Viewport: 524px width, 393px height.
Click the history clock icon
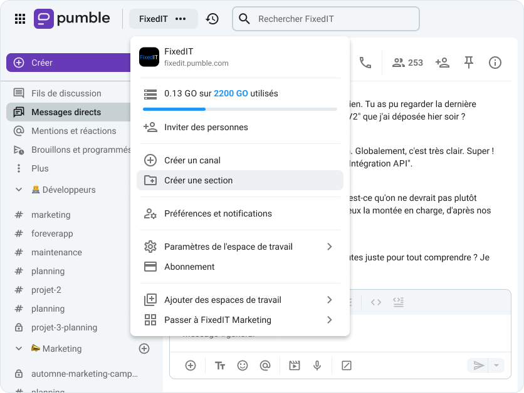click(212, 19)
